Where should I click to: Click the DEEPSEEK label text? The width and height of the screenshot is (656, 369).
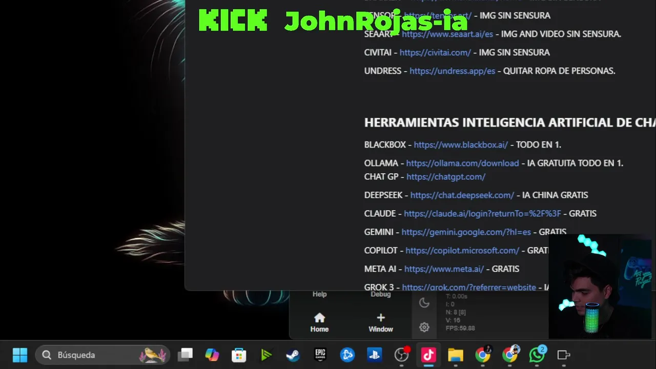tap(383, 195)
